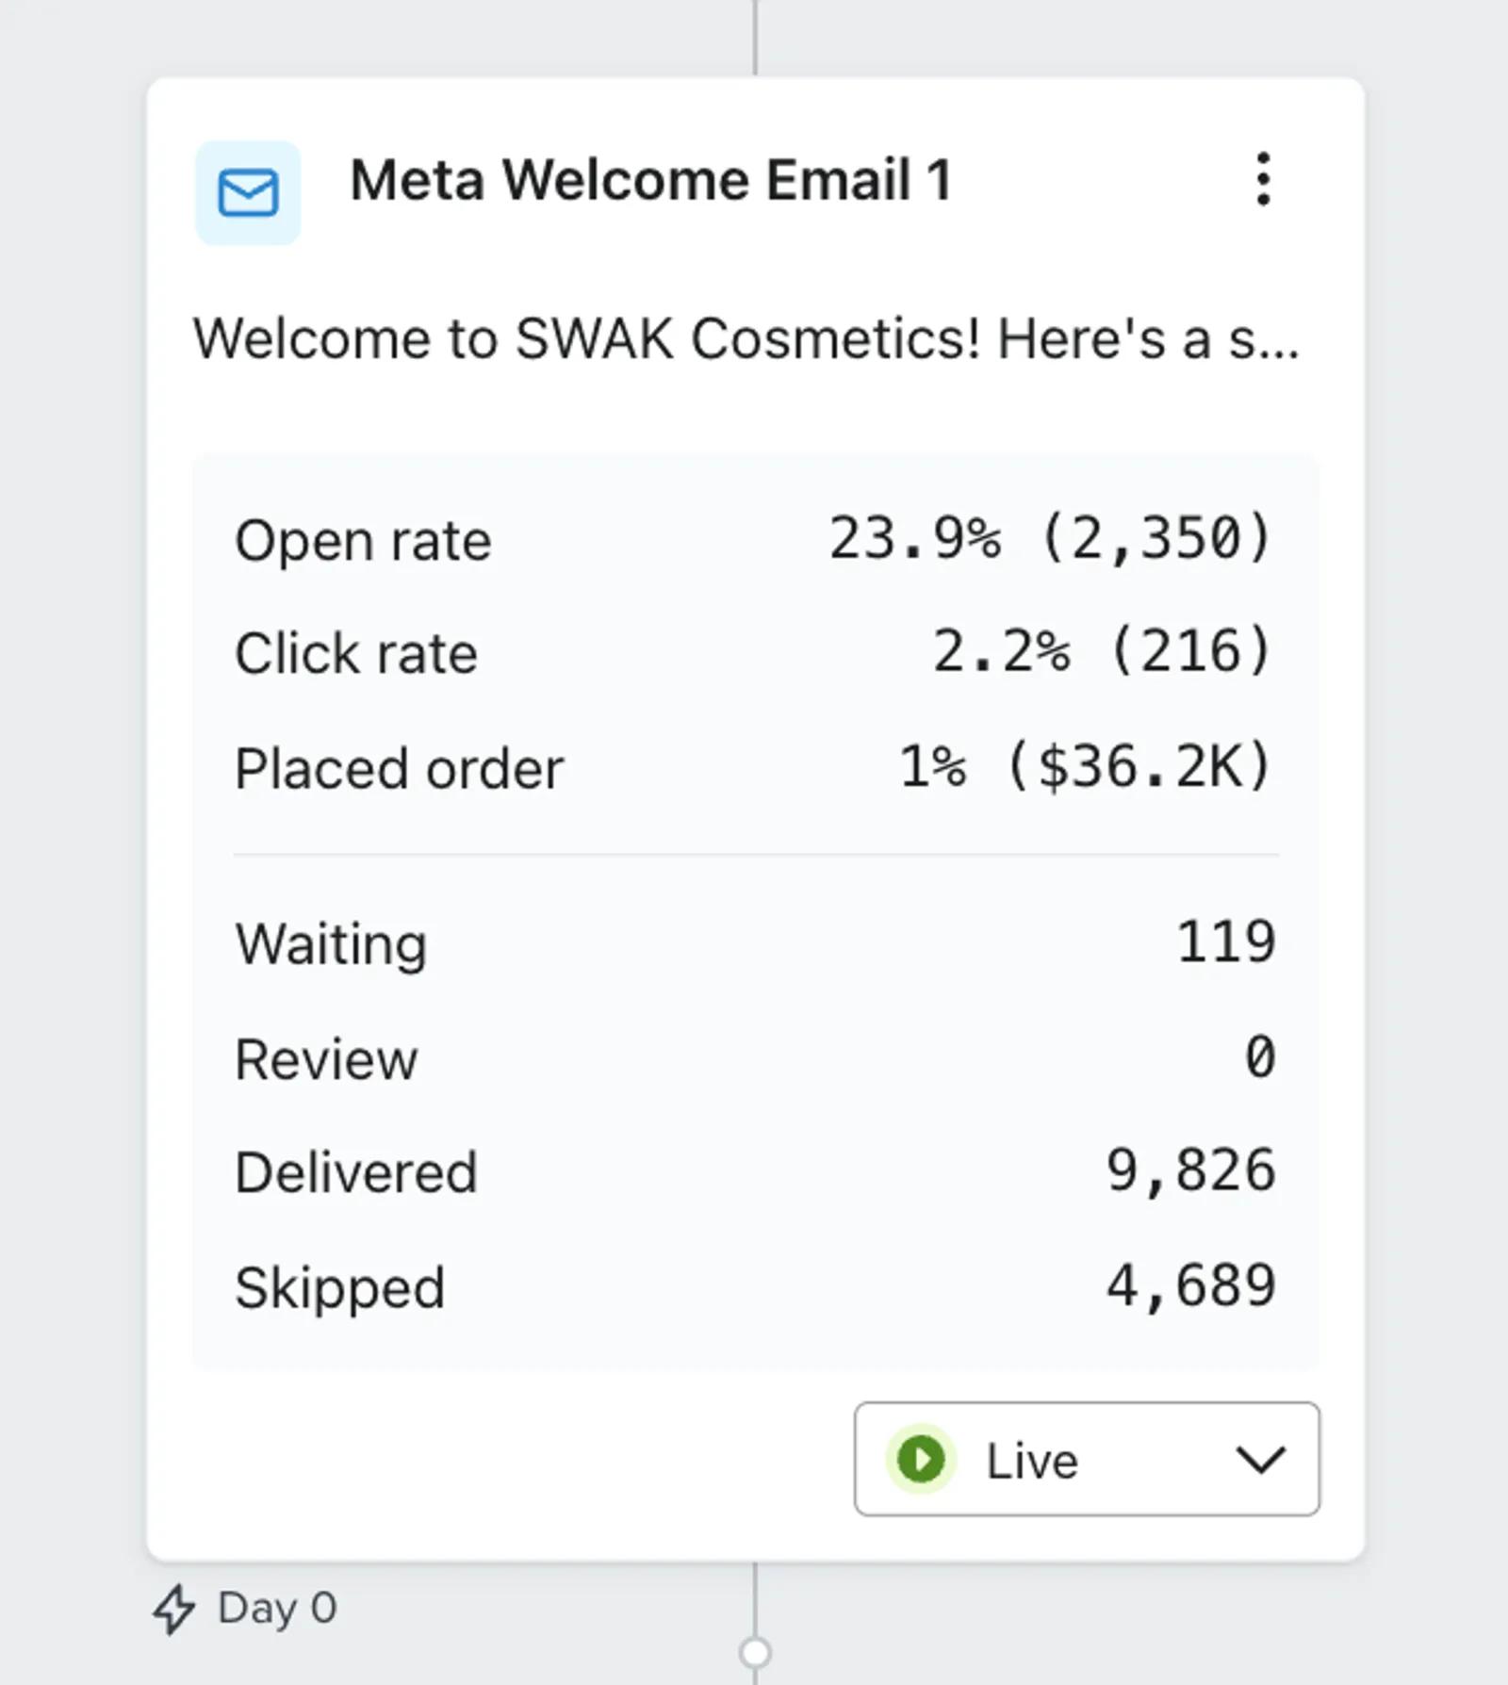Click the Meta Welcome Email 1 title
This screenshot has width=1508, height=1685.
coord(650,180)
